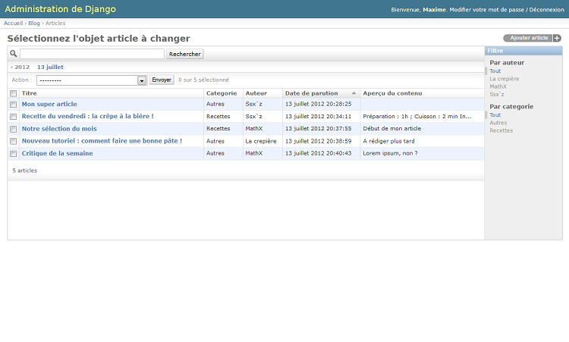Sort by the Titre column header

[30, 93]
